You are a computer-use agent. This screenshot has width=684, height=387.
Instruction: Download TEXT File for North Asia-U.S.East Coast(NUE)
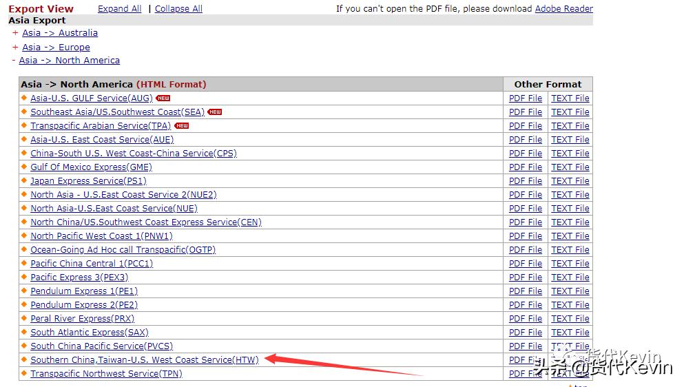[570, 209]
